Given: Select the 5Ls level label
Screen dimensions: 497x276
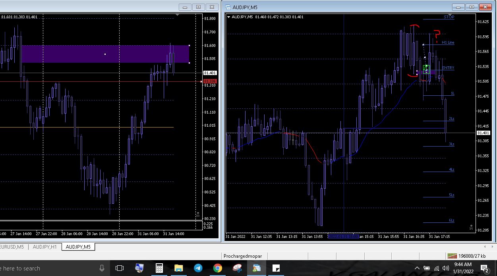Looking at the screenshot, I should 452,195.
